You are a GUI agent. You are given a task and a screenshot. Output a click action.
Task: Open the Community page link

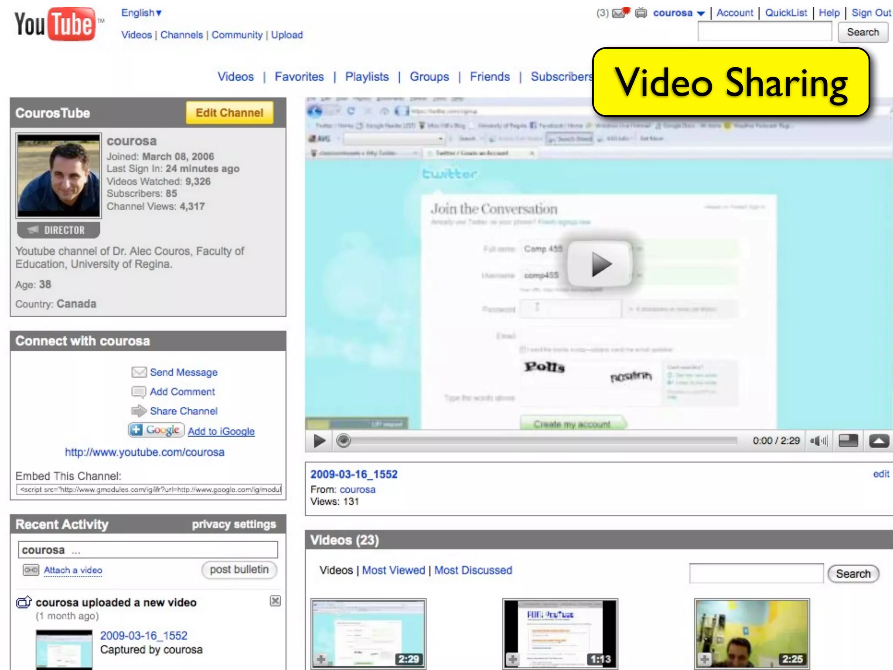(x=237, y=35)
